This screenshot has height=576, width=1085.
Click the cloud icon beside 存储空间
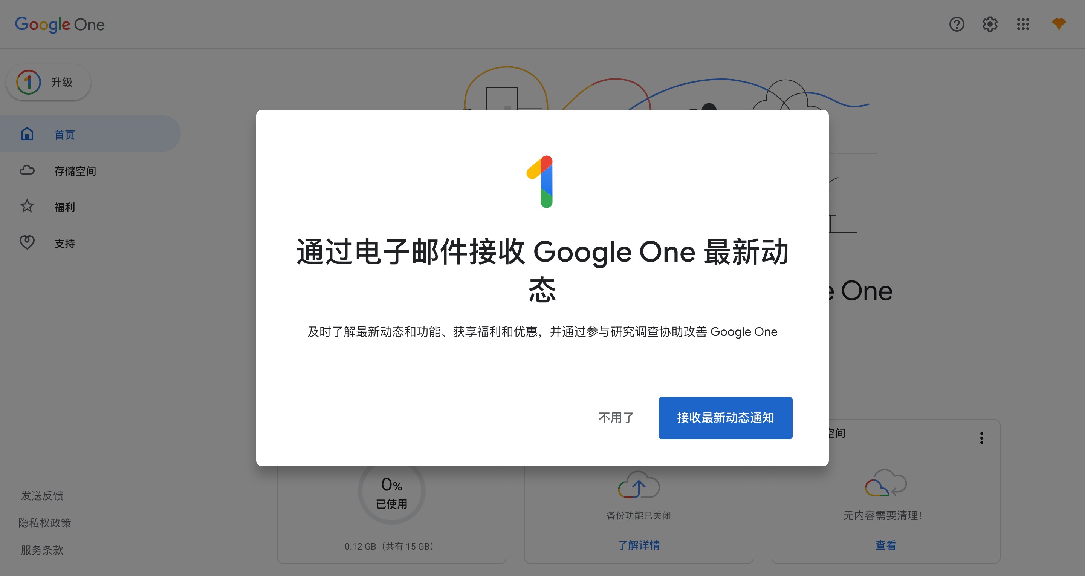pyautogui.click(x=27, y=170)
